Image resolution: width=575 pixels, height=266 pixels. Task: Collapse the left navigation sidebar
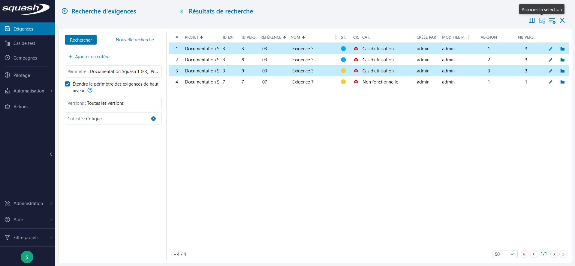pyautogui.click(x=51, y=154)
